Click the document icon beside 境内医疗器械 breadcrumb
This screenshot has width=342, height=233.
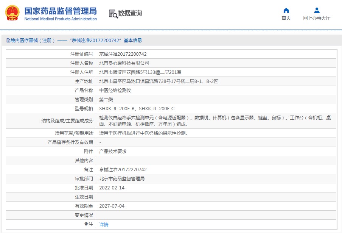point(8,39)
